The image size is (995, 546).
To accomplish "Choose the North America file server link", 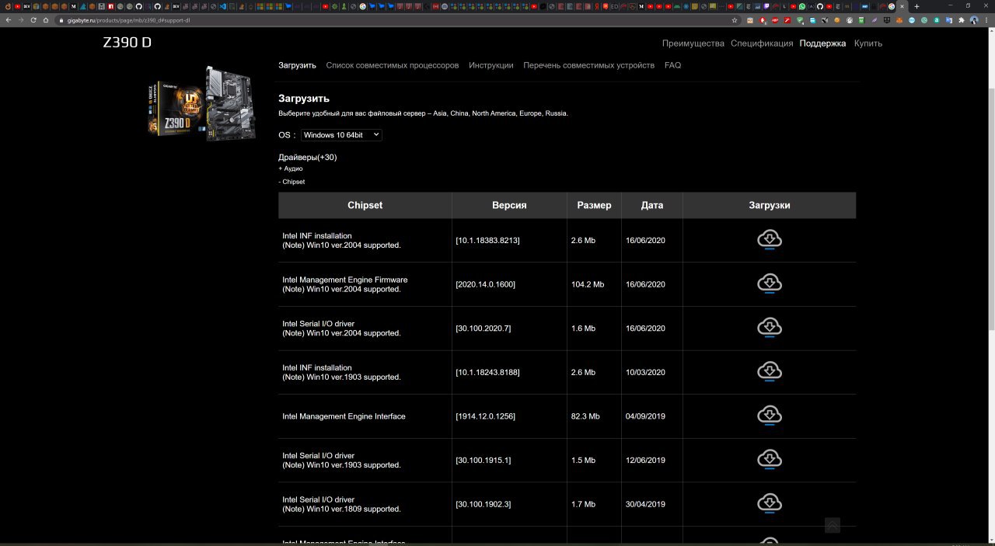I will tap(494, 113).
